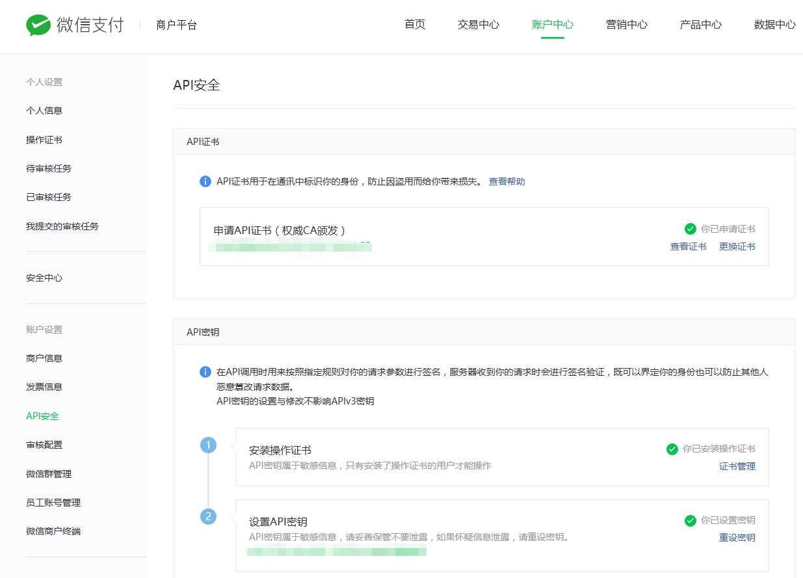Image resolution: width=803 pixels, height=578 pixels.
Task: Click the 查看帮助 help link
Action: click(x=507, y=181)
